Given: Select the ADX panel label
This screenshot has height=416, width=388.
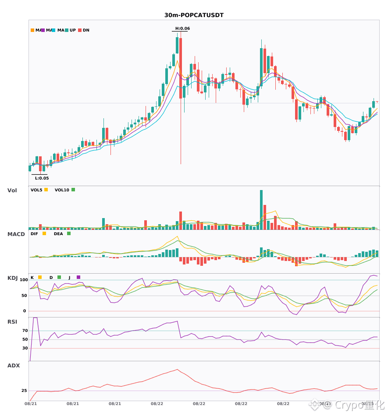Looking at the screenshot, I should tap(14, 366).
